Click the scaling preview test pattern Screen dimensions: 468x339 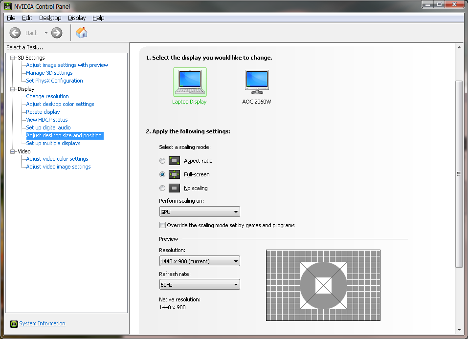pyautogui.click(x=323, y=285)
